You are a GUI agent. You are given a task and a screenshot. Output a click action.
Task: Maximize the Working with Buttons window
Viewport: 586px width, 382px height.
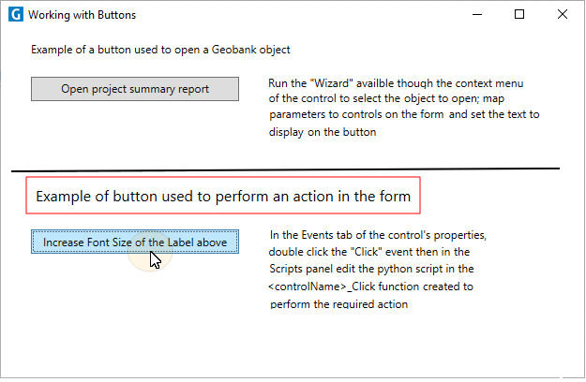pos(519,14)
